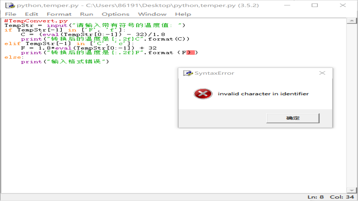
Task: Minimize the IDLE editor window
Action: coord(287,5)
